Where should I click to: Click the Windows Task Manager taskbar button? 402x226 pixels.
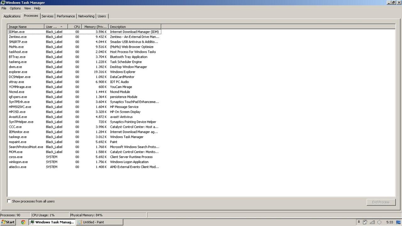[x=52, y=222]
